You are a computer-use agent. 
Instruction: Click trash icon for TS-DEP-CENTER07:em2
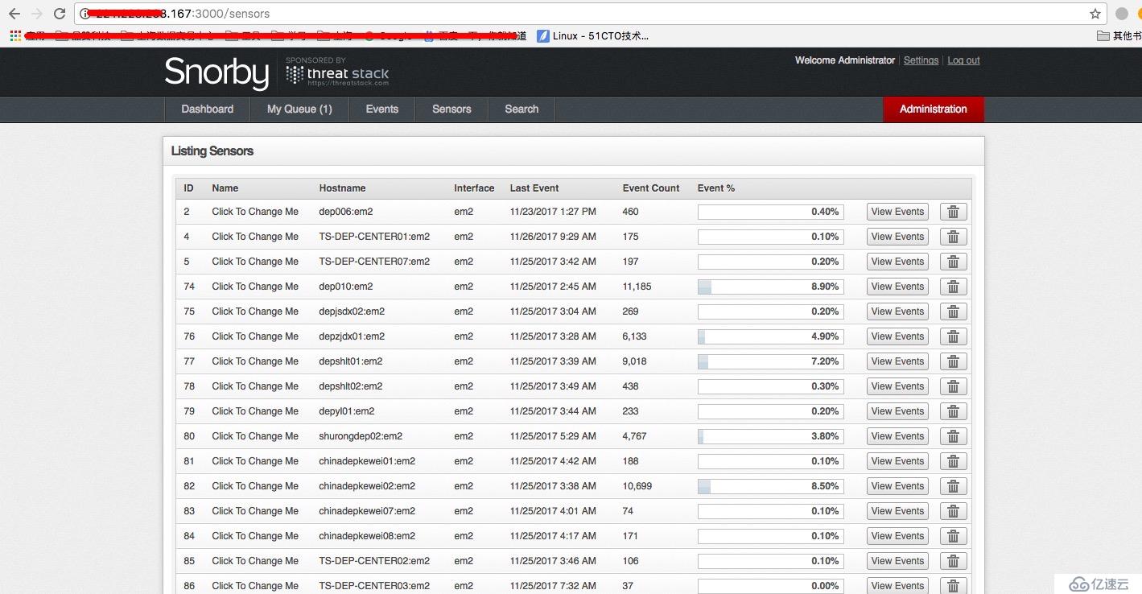(953, 262)
